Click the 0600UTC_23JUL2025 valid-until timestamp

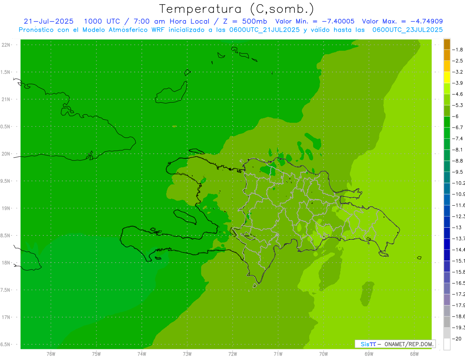pyautogui.click(x=407, y=30)
